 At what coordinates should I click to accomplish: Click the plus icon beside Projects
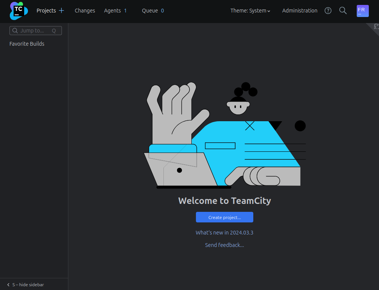click(x=62, y=11)
